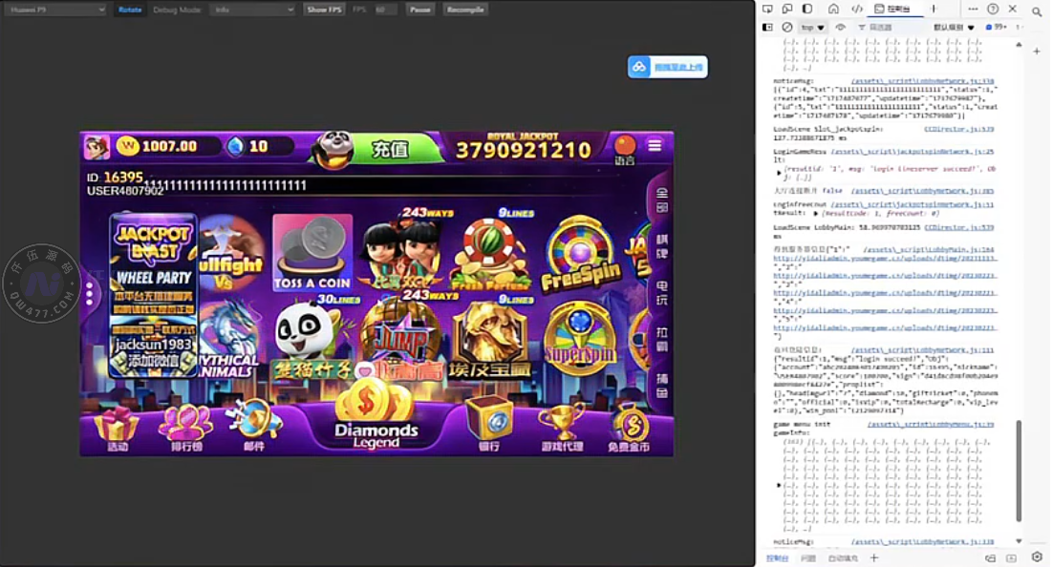
Task: Toggle the console sidebar panel
Action: [767, 28]
